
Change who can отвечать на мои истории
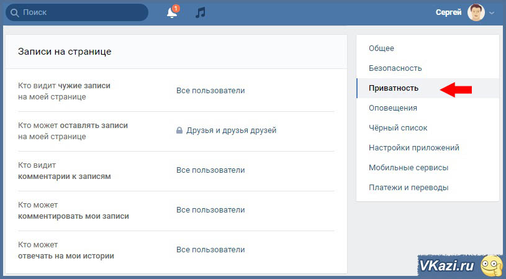pos(210,250)
